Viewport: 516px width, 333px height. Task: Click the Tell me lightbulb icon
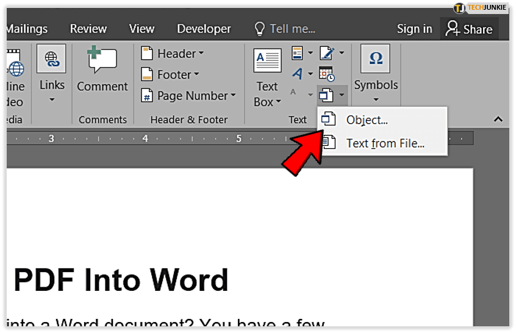pyautogui.click(x=260, y=29)
